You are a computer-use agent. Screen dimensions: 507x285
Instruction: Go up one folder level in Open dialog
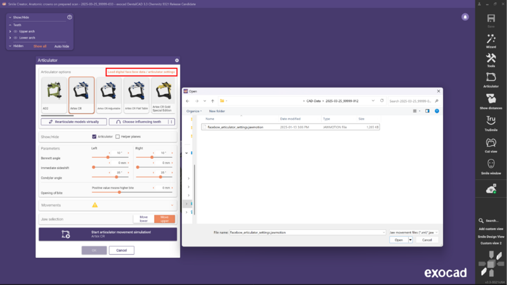pyautogui.click(x=212, y=101)
